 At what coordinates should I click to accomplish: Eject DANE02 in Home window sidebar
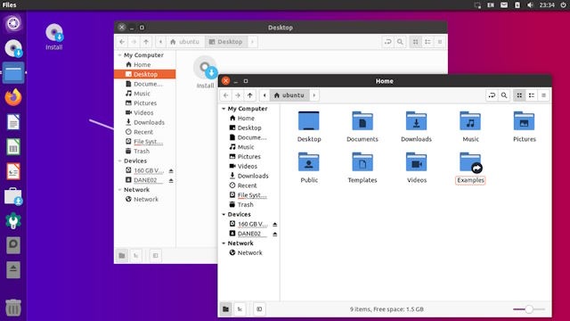(x=275, y=234)
